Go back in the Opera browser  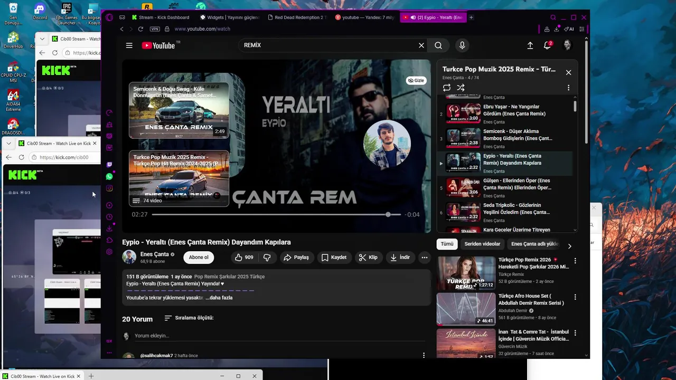pos(122,29)
